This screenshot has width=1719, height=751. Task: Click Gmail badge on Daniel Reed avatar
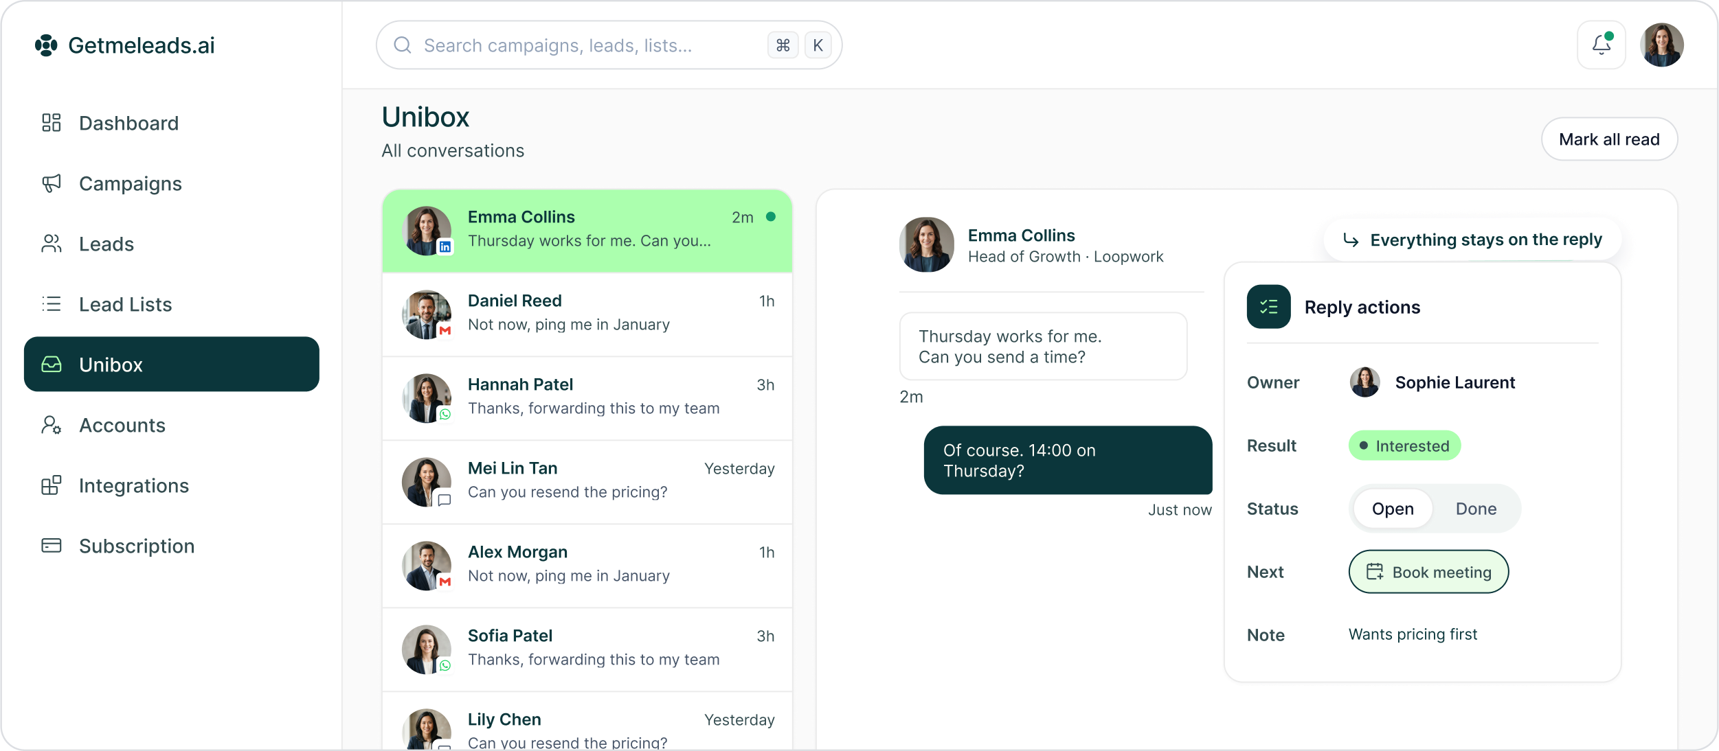coord(445,331)
